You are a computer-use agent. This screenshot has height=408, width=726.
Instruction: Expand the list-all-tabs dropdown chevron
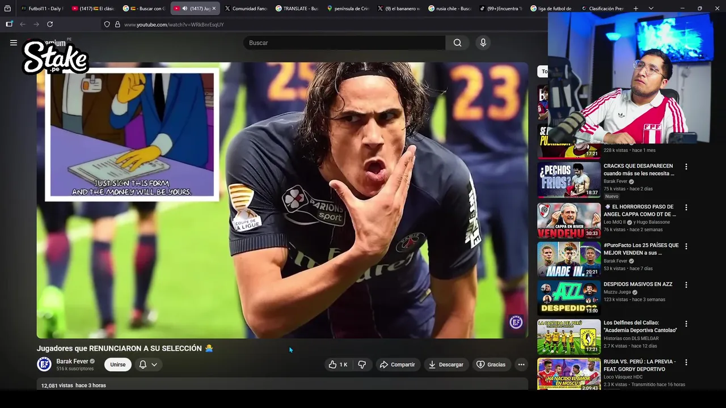point(651,8)
